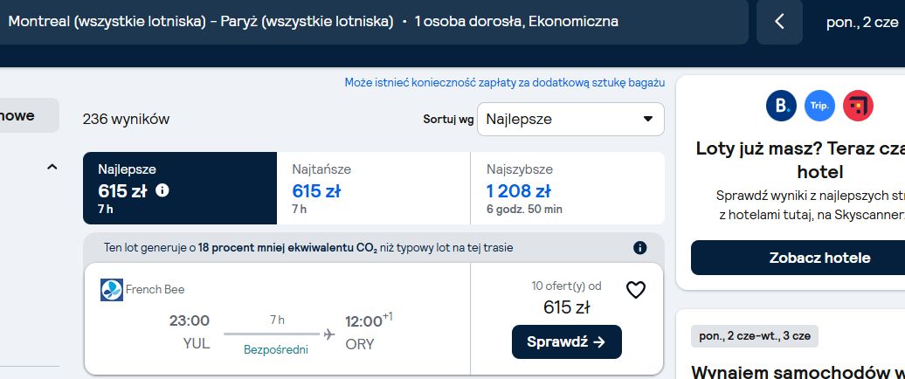905x379 pixels.
Task: Open the additional baggage payment link
Action: coord(504,82)
